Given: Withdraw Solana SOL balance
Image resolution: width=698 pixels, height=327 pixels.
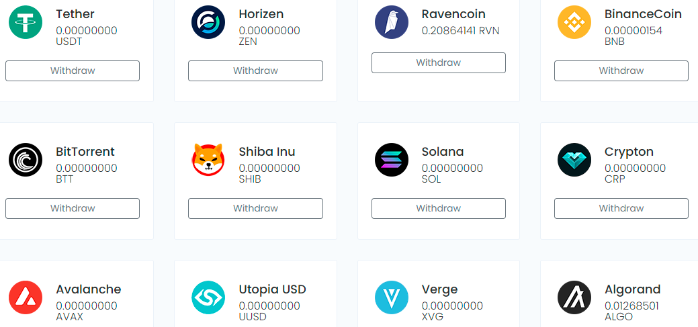Looking at the screenshot, I should tap(439, 208).
